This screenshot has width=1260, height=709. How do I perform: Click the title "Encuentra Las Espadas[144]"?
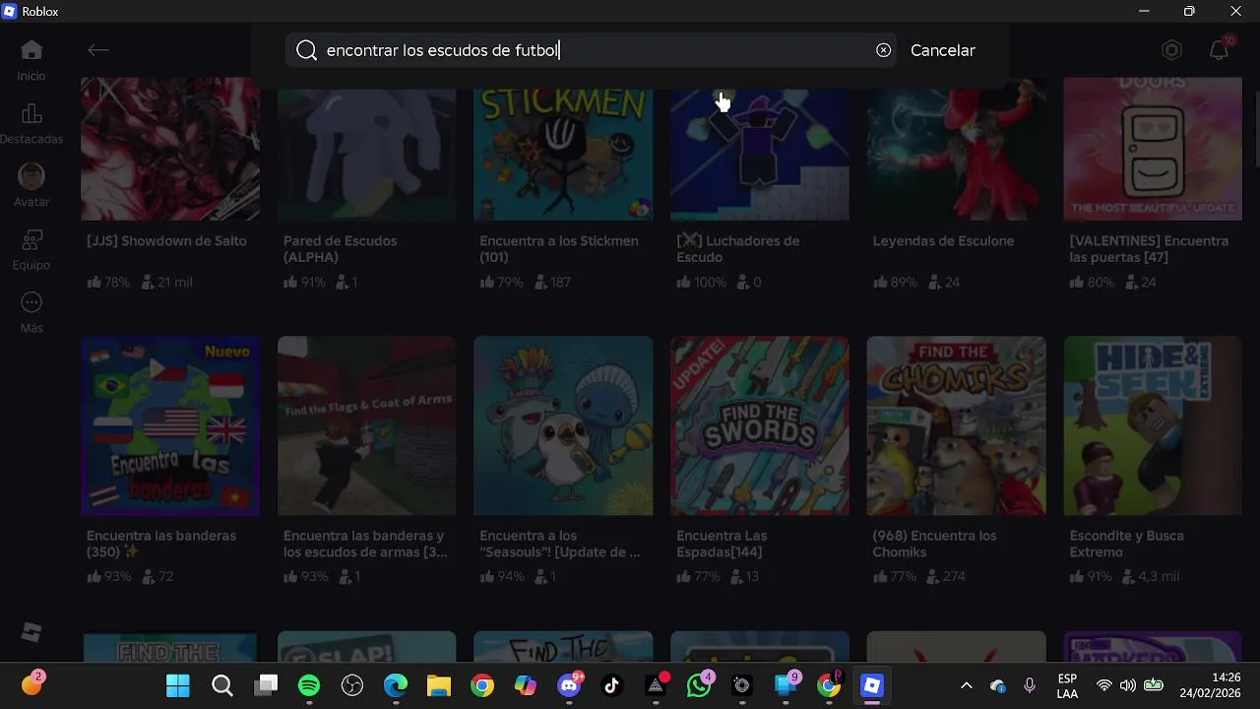[x=722, y=544]
